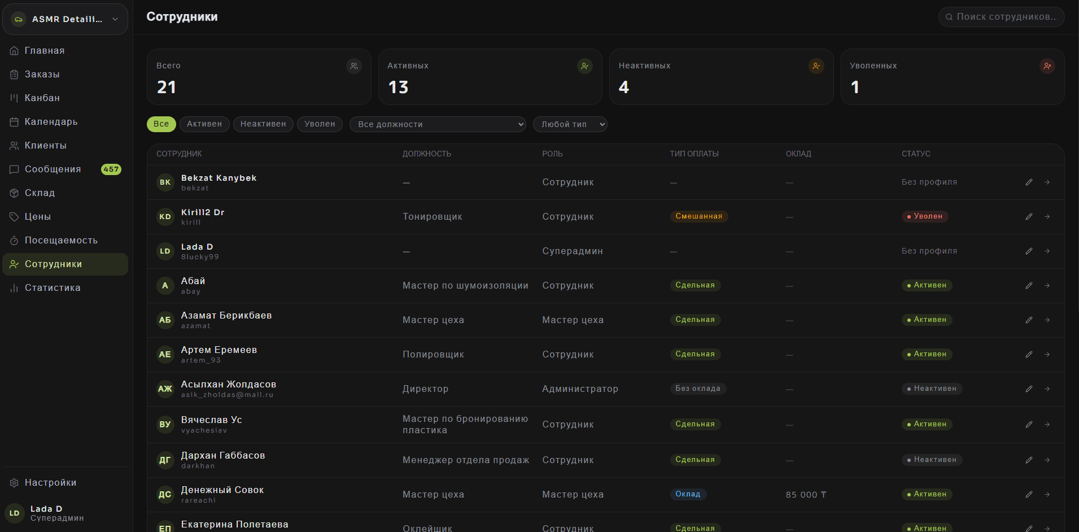Click the Смешанная payment badge
Screen dimensions: 1079x532
[x=699, y=217]
